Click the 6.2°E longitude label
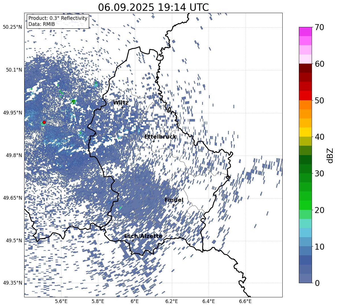This screenshot has height=307, width=337. [x=172, y=301]
